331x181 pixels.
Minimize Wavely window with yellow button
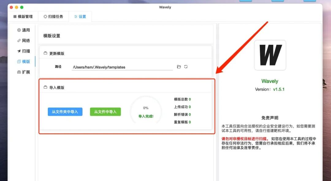pos(17,7)
